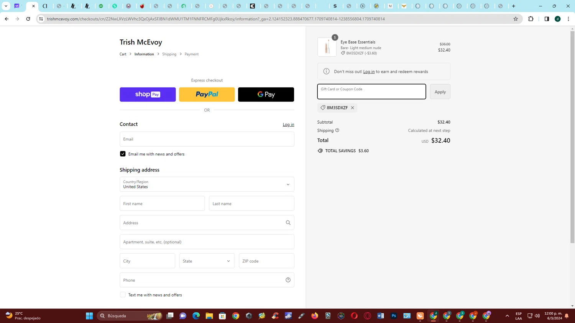
Task: Click Windows taskbar search box
Action: click(x=130, y=316)
